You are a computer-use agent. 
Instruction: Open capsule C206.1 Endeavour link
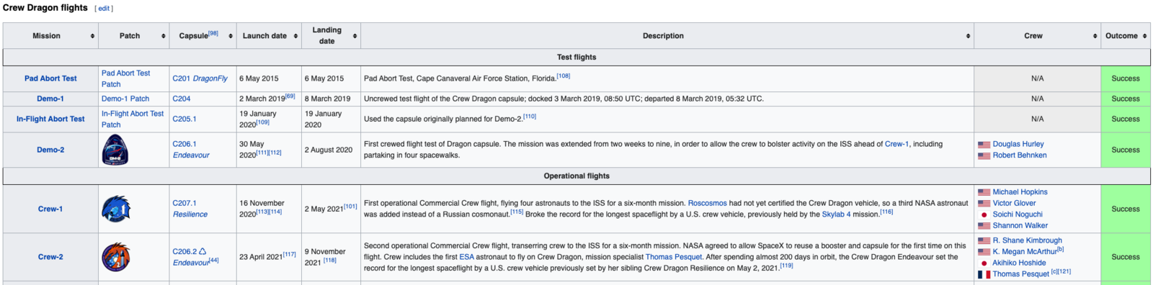(191, 150)
